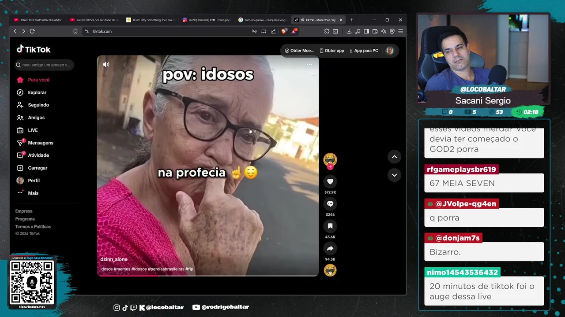Viewport: 565px width, 317px height.
Task: Bookmark the video with the save icon
Action: tap(330, 226)
